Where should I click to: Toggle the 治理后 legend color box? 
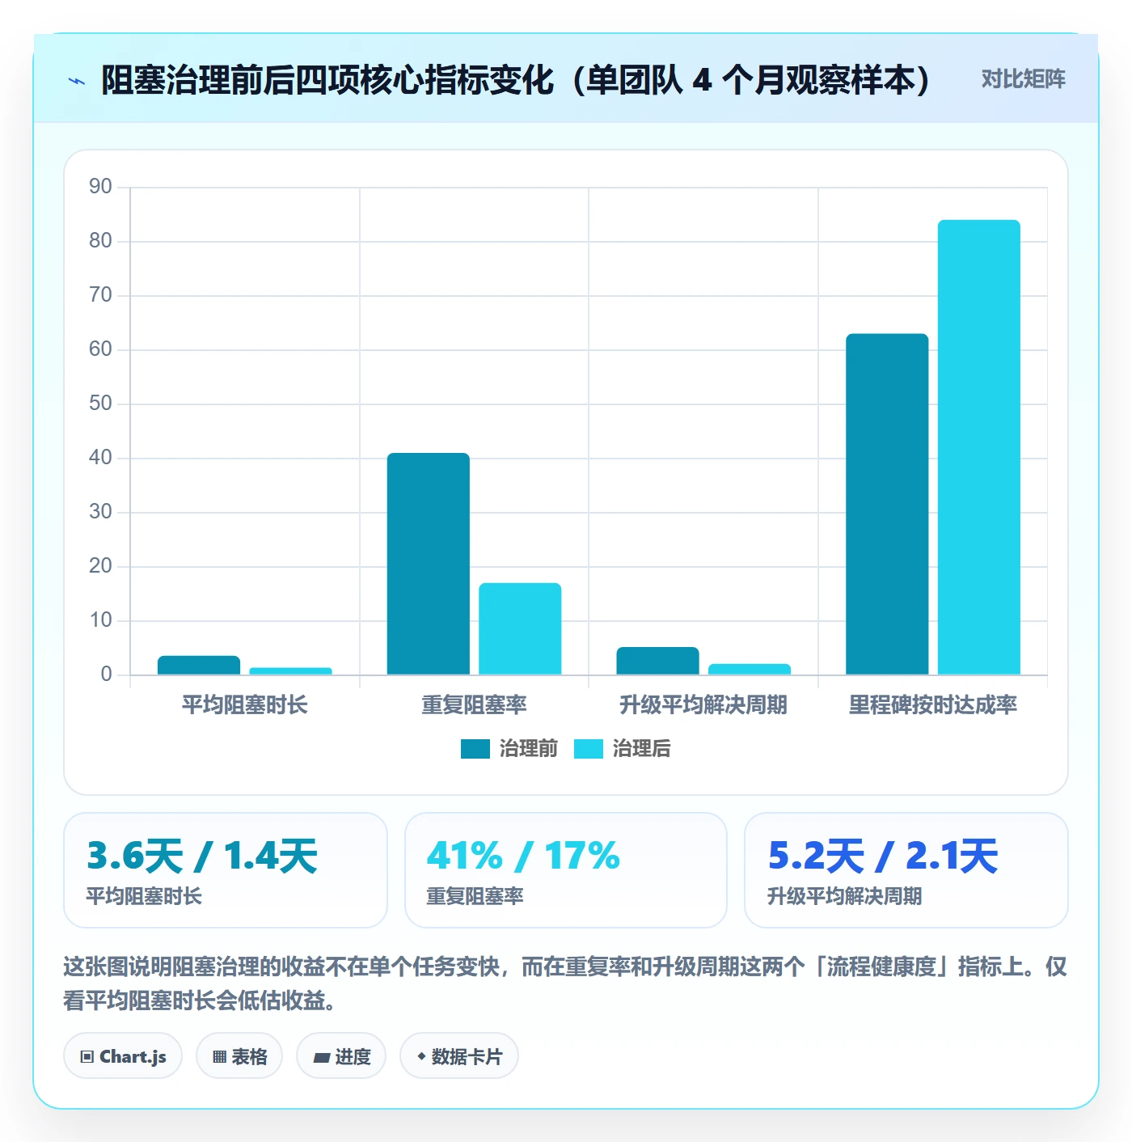click(589, 749)
